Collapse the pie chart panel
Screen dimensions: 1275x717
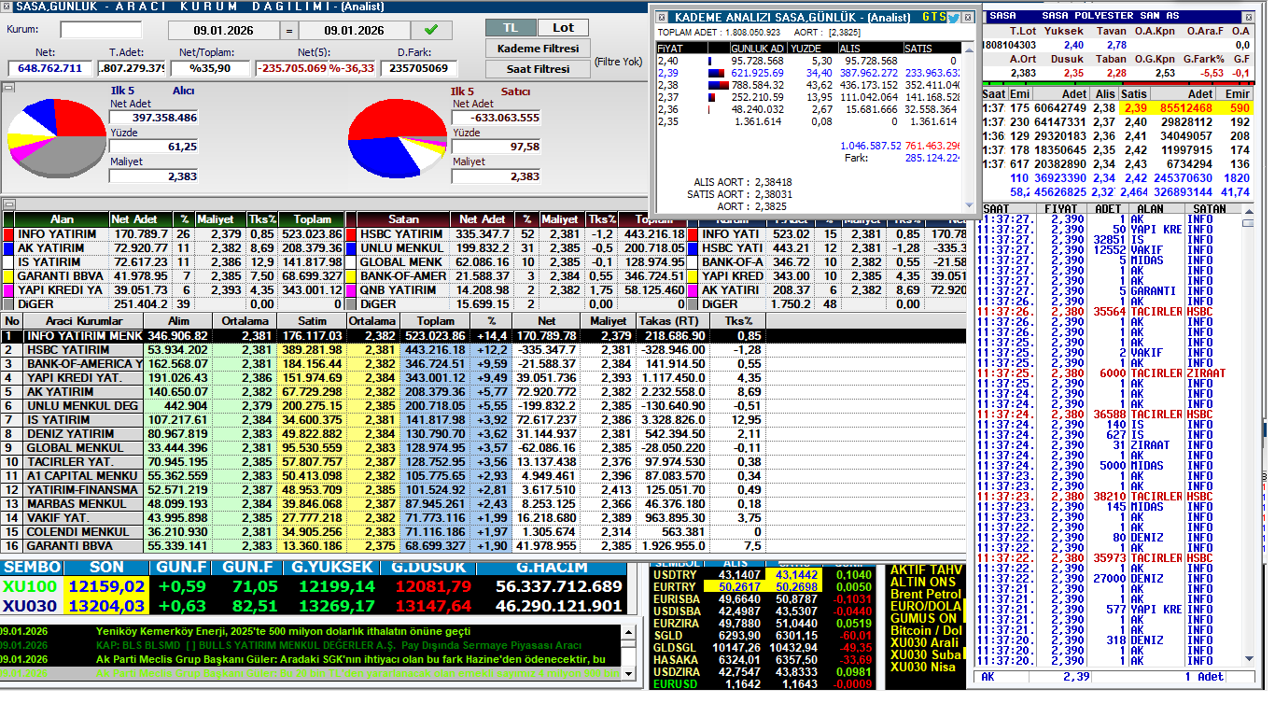(x=8, y=88)
